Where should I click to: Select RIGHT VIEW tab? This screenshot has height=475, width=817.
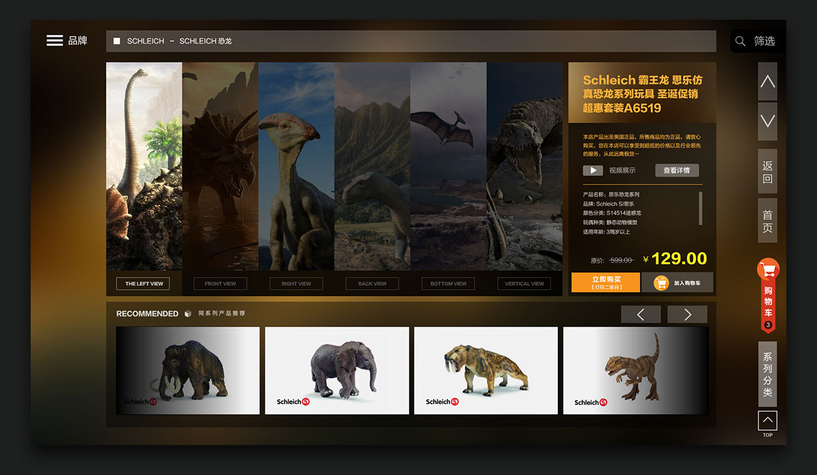click(x=296, y=284)
